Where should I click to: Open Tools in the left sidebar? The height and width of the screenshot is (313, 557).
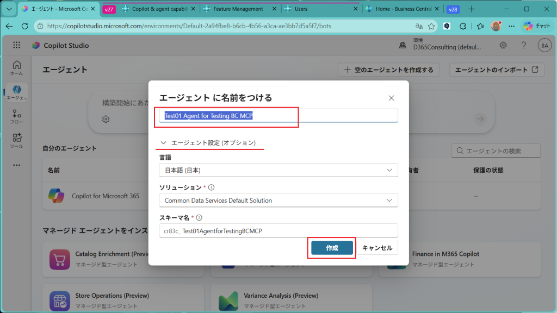click(17, 141)
